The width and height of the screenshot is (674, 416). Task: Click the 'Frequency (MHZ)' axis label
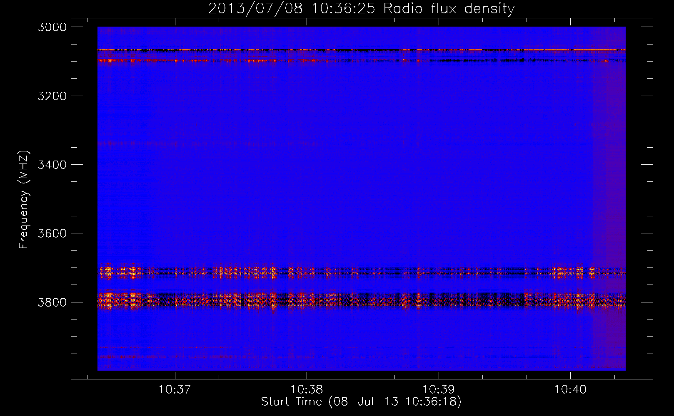coord(24,200)
